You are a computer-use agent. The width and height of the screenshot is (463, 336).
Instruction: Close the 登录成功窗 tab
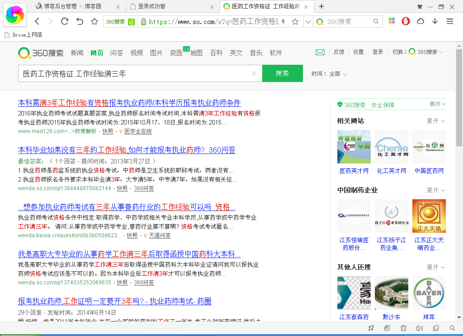(212, 7)
